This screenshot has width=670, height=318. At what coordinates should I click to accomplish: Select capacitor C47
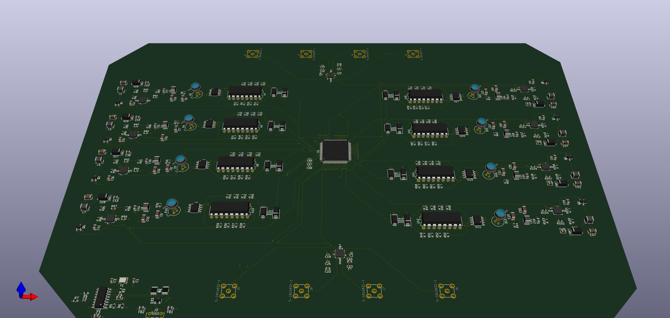coord(592,231)
